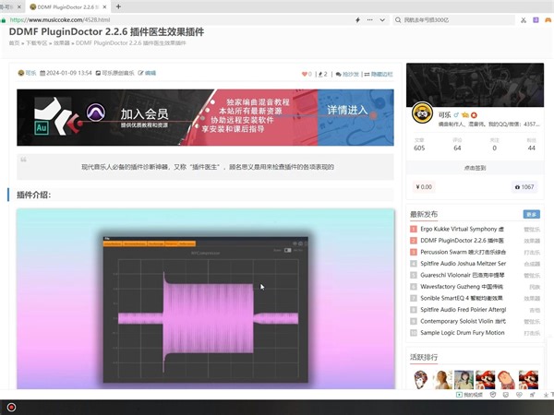
Task: Click 可乐 profile avatar in sidebar
Action: click(422, 113)
